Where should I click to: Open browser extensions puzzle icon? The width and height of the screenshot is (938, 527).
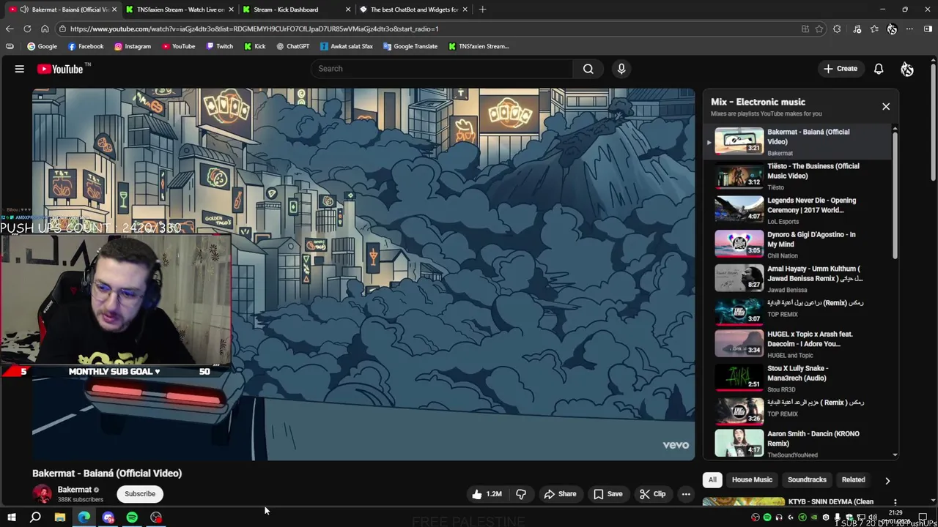pyautogui.click(x=837, y=29)
